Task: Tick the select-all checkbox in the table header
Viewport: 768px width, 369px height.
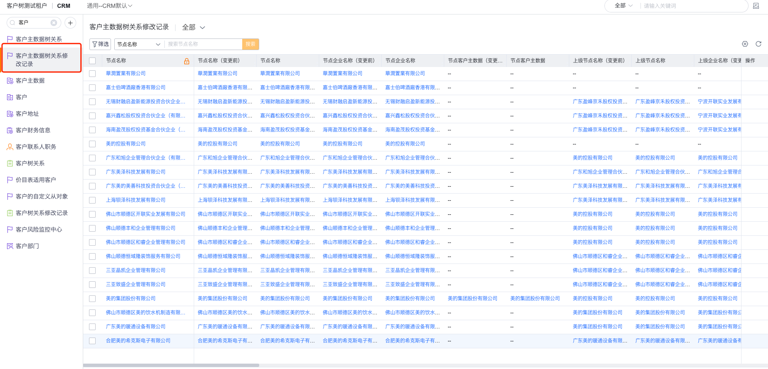Action: coord(92,61)
